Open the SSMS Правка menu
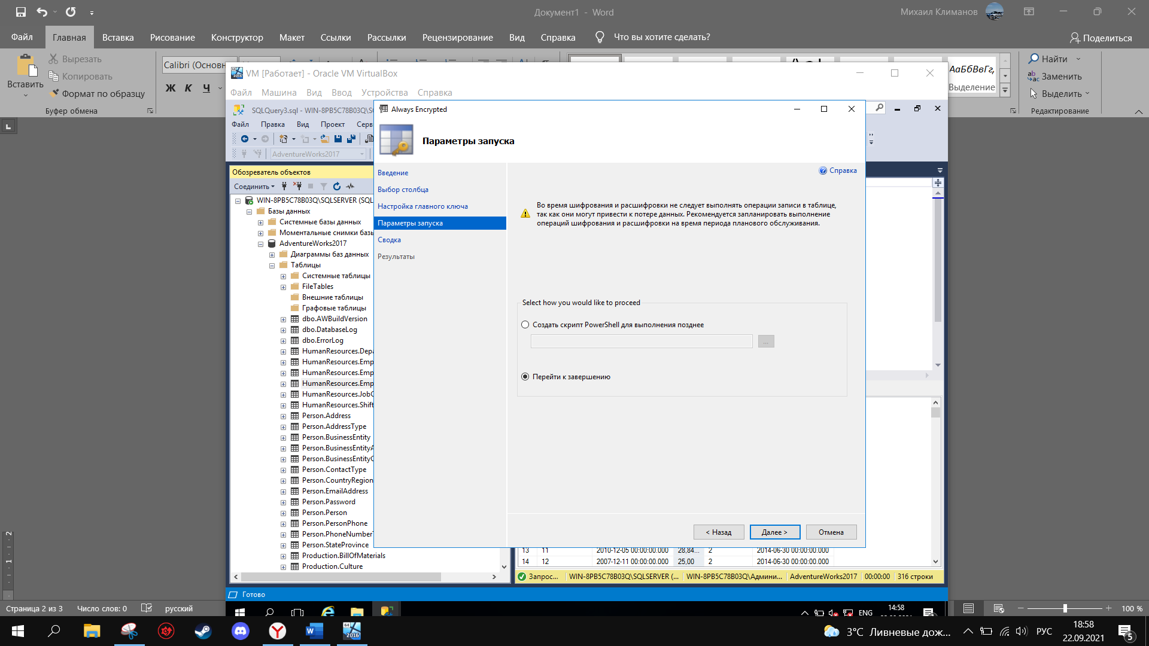Image resolution: width=1149 pixels, height=646 pixels. coord(272,124)
